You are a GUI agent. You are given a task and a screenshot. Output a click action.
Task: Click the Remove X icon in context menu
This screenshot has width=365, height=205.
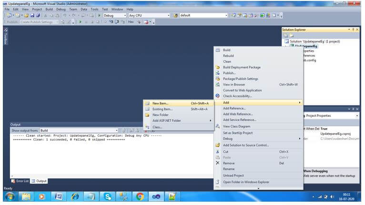pos(218,163)
